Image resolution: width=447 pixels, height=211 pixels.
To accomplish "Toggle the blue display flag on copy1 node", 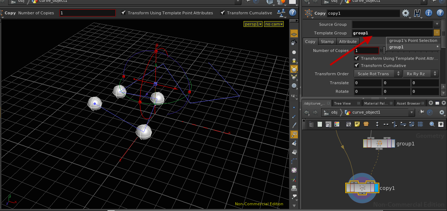I will pos(376,188).
